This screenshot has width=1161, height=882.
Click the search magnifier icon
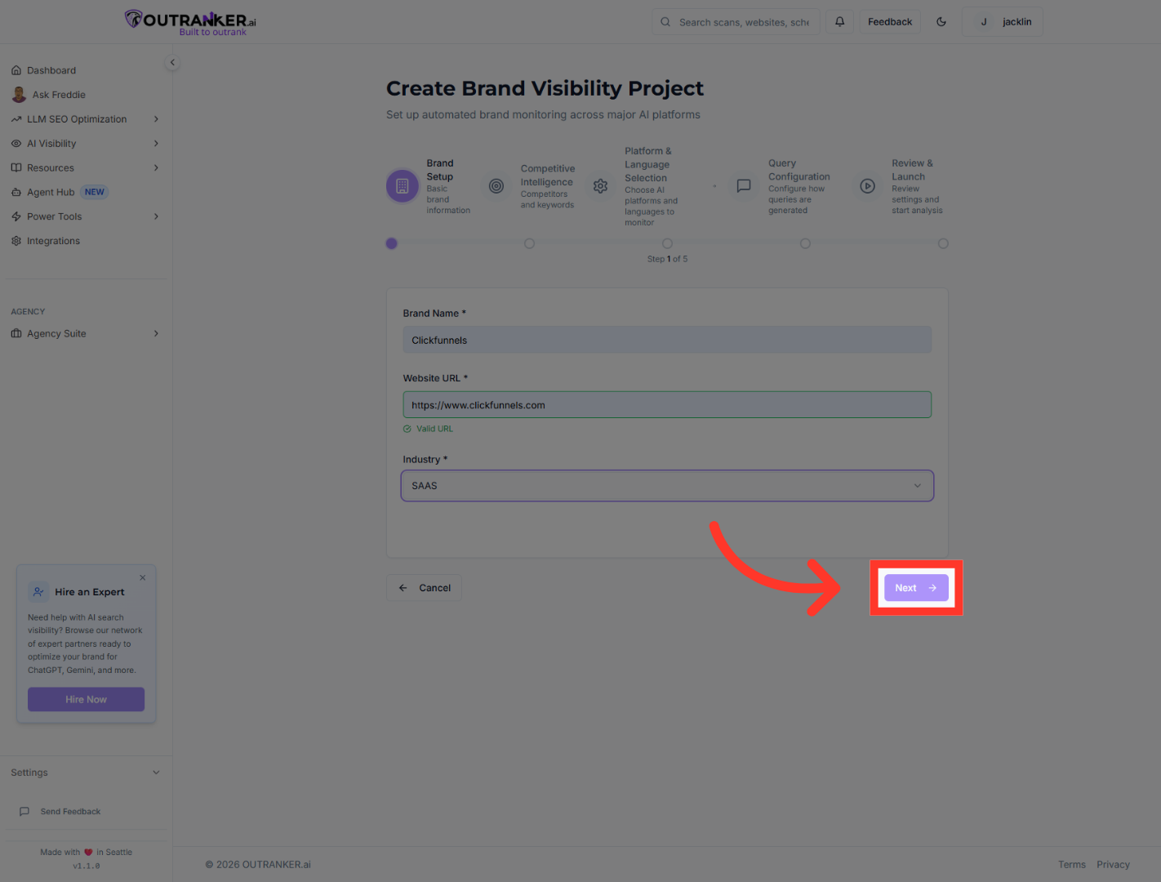pos(665,22)
